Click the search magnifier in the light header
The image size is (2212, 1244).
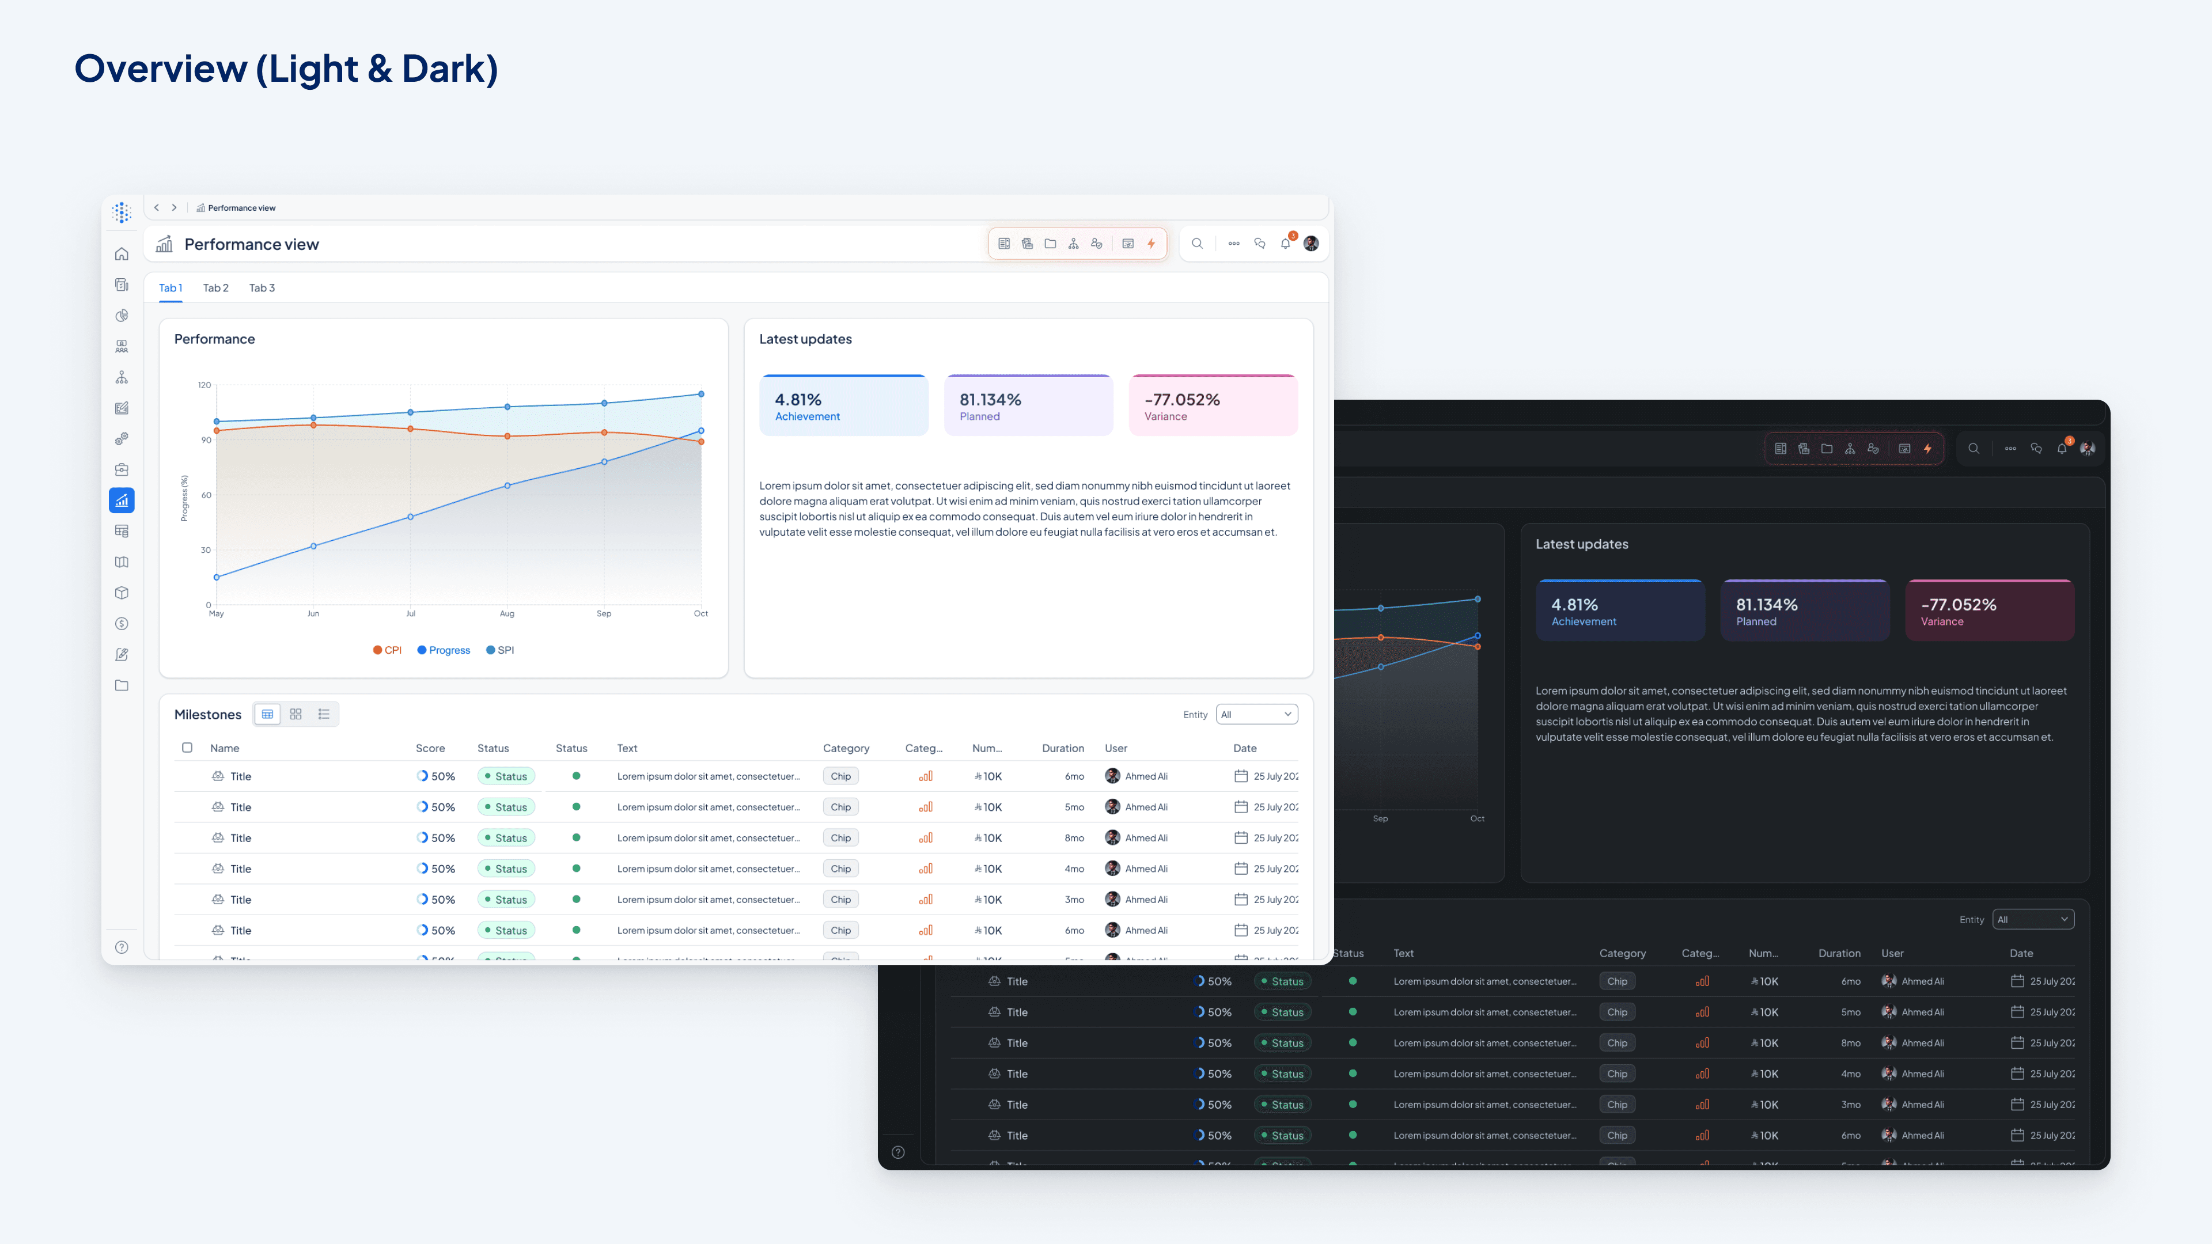pos(1197,244)
